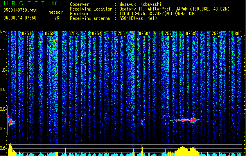Screen dimensions: 246x156
Task: Select the filename 0508140750.png
Action: pos(20,10)
